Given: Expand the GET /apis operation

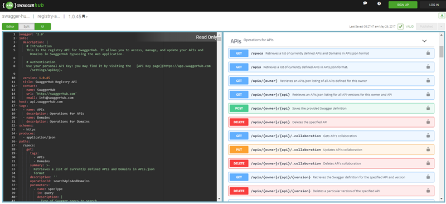Looking at the screenshot, I should click(x=331, y=66).
